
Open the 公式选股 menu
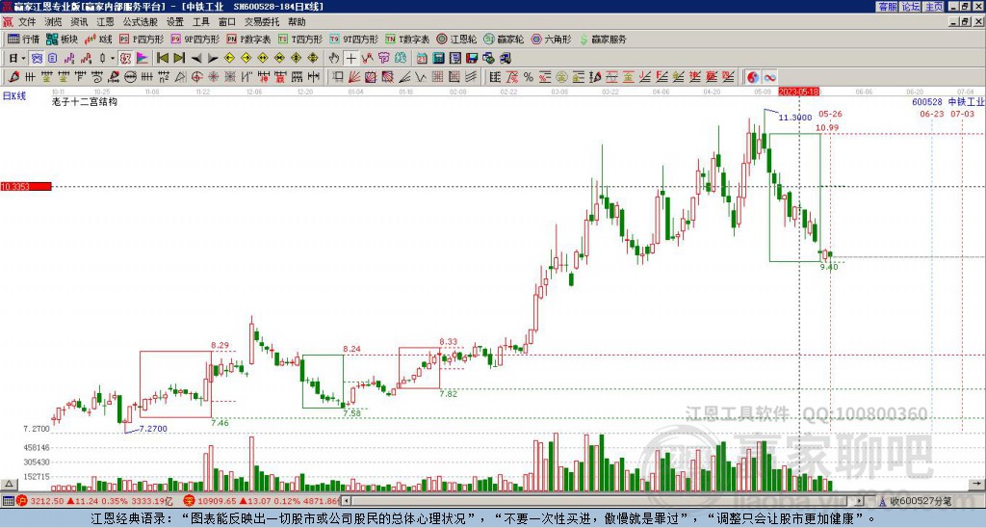pyautogui.click(x=141, y=22)
